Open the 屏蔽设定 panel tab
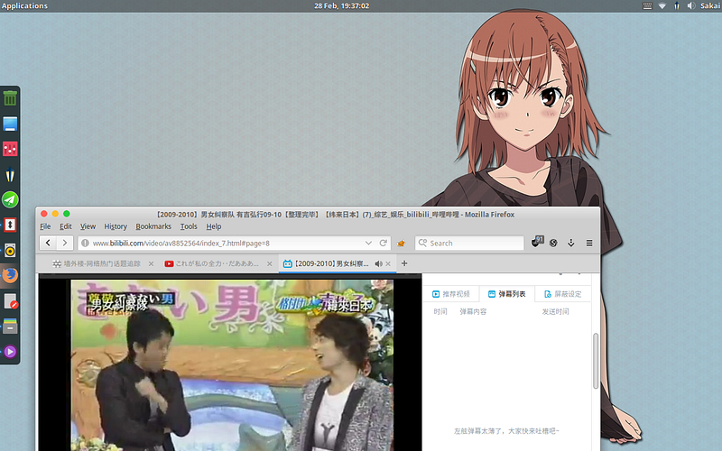This screenshot has width=722, height=451. [x=562, y=294]
